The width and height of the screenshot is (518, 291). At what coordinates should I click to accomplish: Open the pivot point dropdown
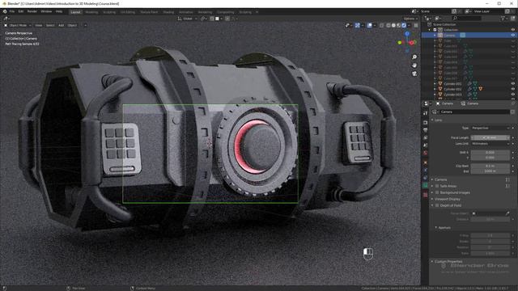point(203,19)
